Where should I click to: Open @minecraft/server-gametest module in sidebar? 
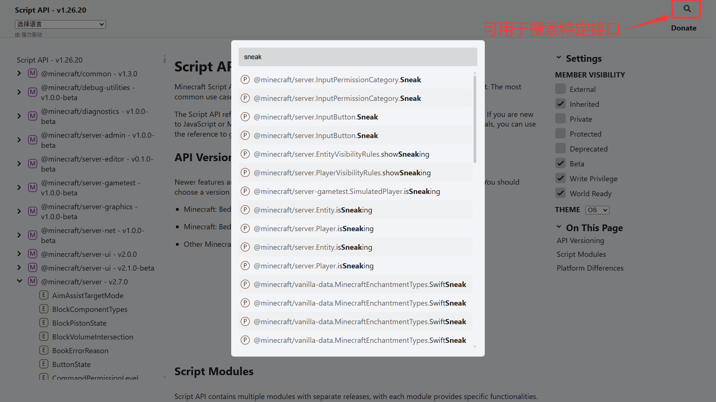(91, 188)
